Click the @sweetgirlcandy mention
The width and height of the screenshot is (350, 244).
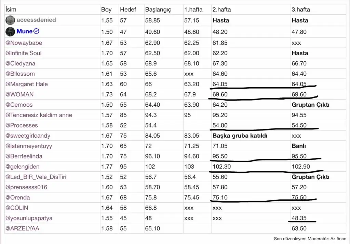click(28, 136)
